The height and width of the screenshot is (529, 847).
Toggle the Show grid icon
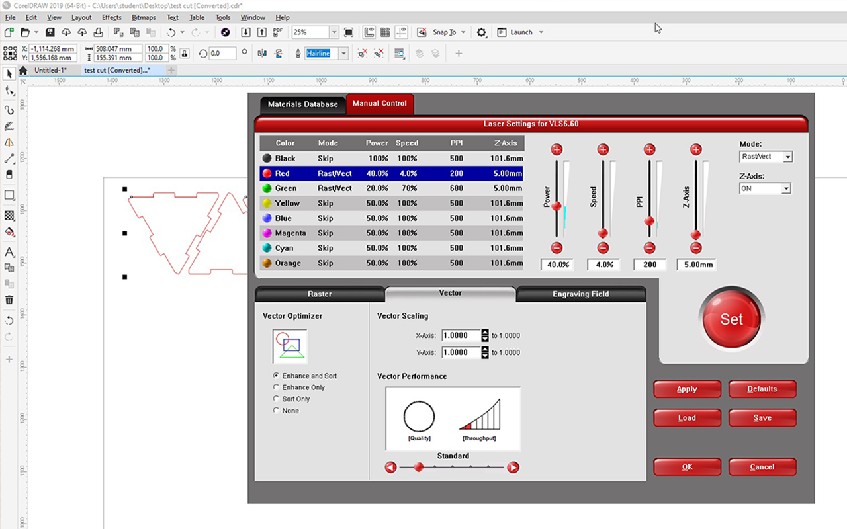click(386, 32)
